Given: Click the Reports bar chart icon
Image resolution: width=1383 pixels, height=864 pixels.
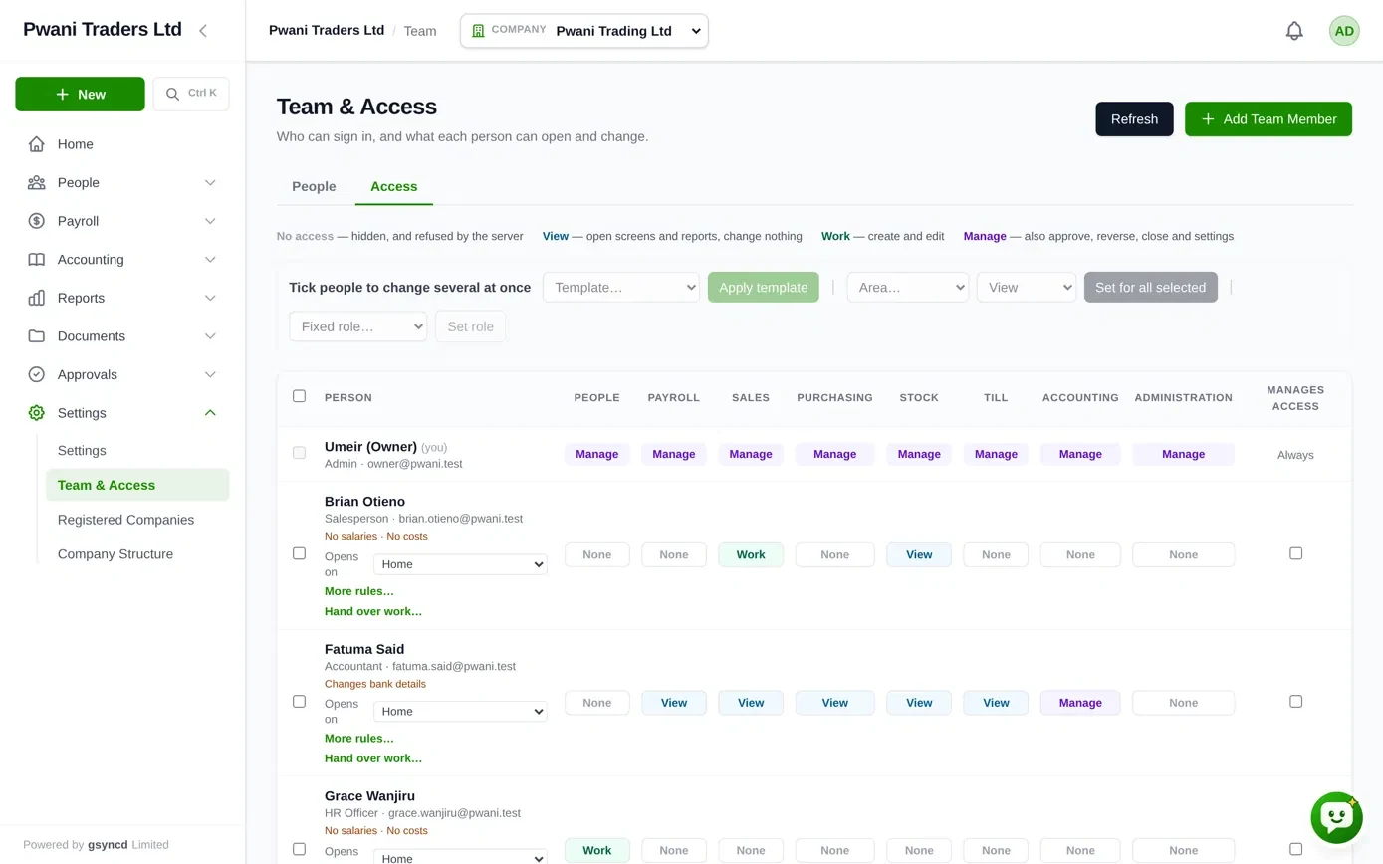Looking at the screenshot, I should [37, 298].
